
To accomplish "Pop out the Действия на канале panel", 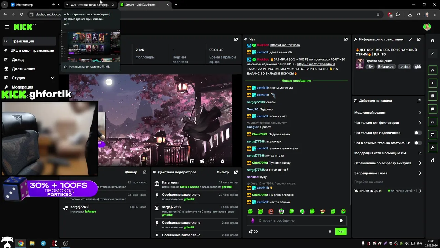I will [419, 101].
